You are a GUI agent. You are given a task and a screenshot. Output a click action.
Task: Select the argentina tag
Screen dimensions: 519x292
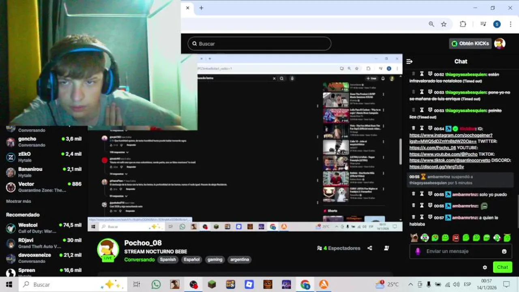point(240,260)
